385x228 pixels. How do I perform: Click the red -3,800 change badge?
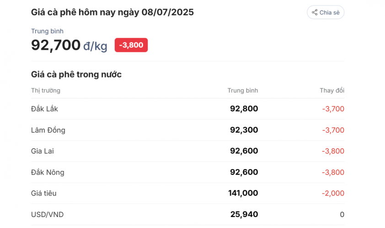[131, 45]
